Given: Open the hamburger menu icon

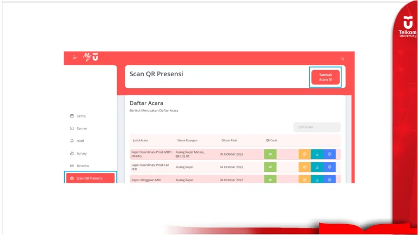Looking at the screenshot, I should tap(75, 57).
